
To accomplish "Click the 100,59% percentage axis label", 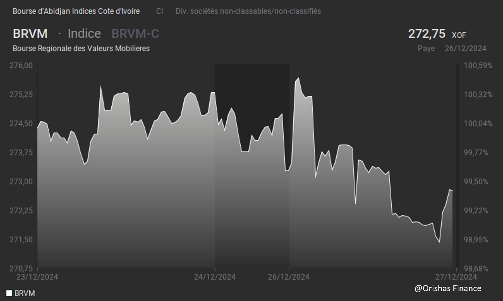I will pyautogui.click(x=478, y=66).
